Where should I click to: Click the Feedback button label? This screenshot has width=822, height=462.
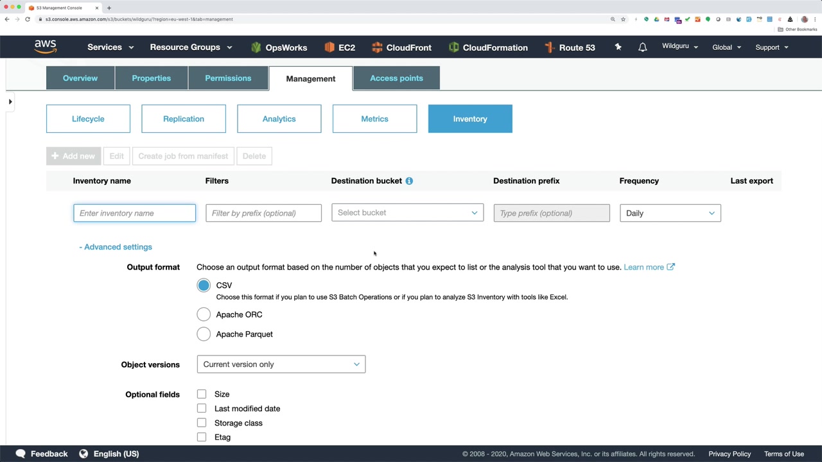(49, 454)
